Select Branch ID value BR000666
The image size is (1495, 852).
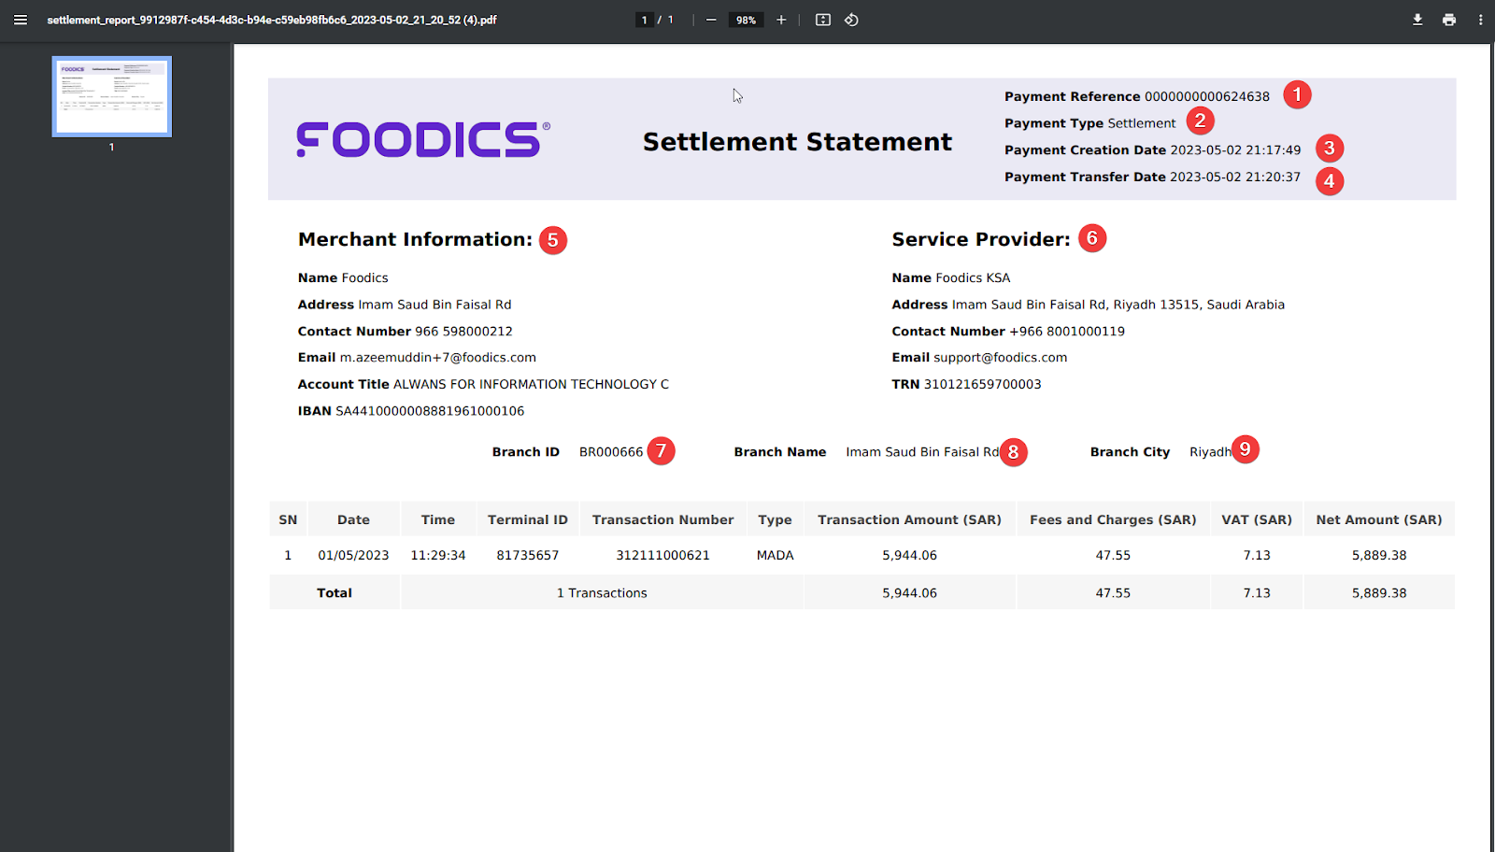tap(611, 452)
